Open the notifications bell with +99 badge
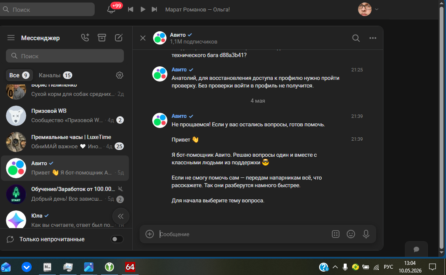446x275 pixels. [112, 9]
